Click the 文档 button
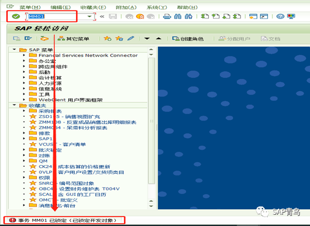310x226 pixels. click(270, 39)
